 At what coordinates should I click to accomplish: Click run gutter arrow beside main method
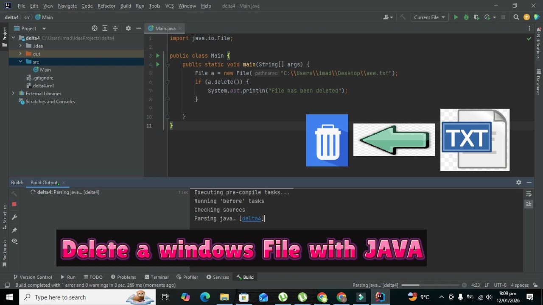point(158,64)
